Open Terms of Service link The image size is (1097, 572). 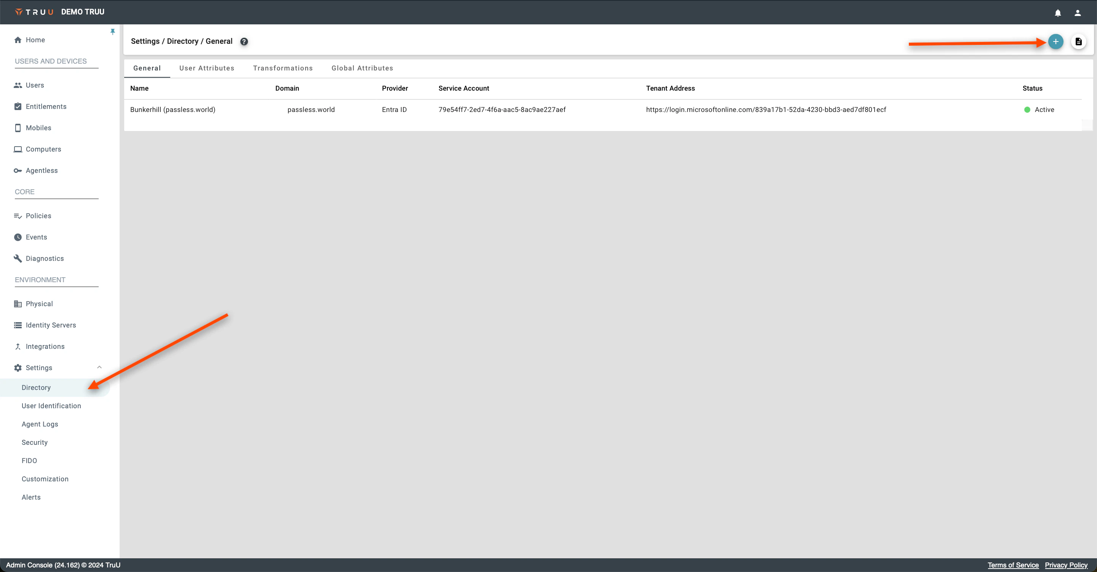[1013, 565]
